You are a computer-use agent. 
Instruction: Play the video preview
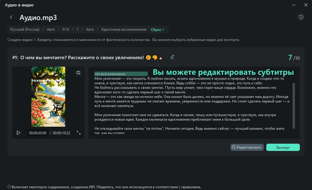point(18,133)
